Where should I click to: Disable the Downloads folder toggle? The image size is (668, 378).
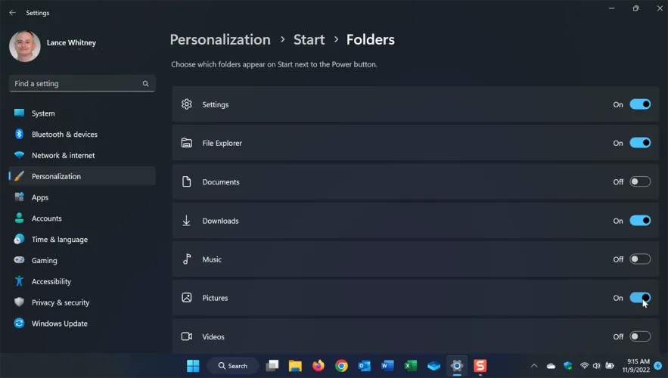coord(639,221)
